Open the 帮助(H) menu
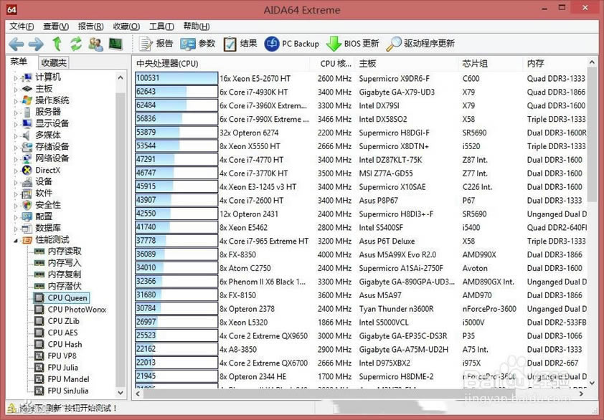 click(197, 27)
